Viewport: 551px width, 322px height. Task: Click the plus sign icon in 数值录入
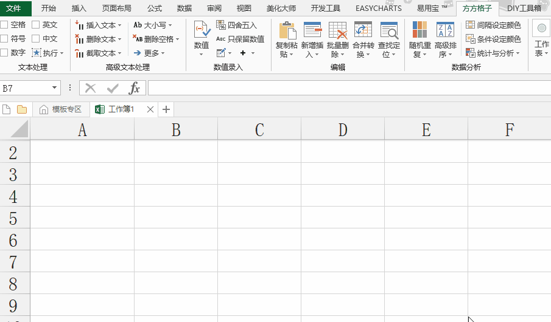(x=243, y=53)
